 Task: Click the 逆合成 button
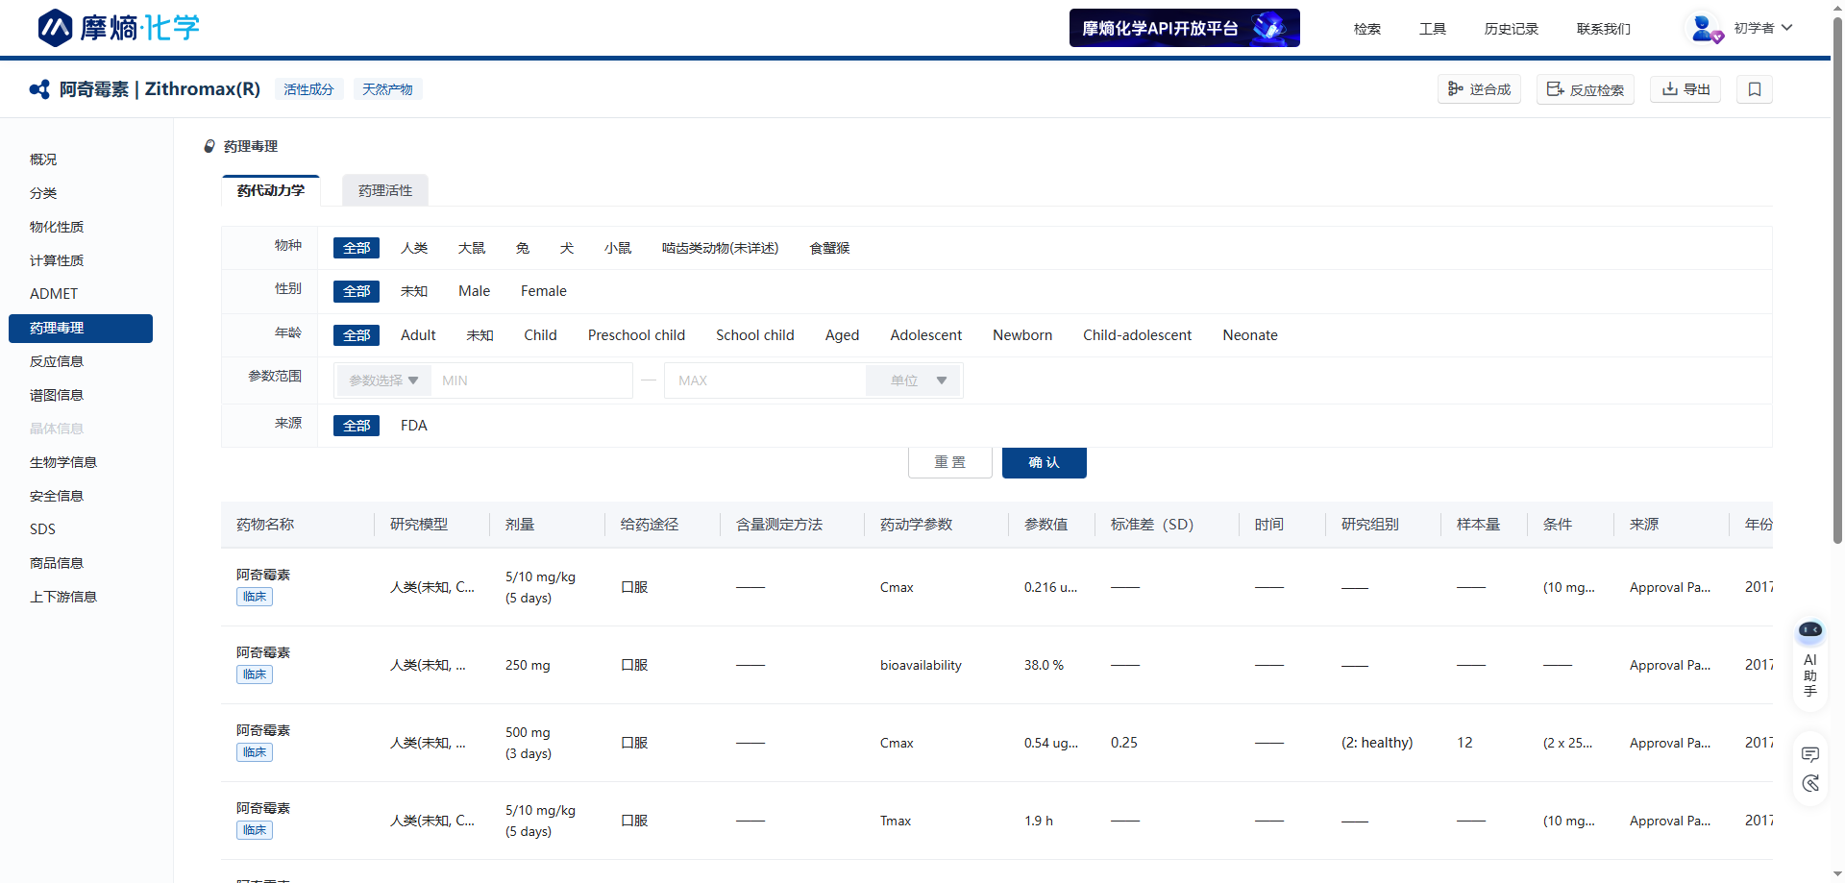1480,89
